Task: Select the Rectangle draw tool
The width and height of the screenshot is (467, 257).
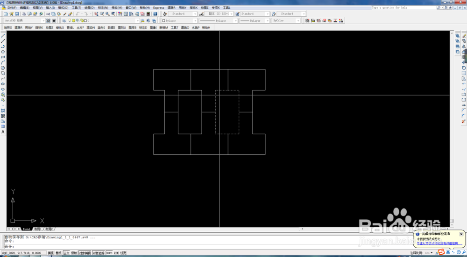Action: tap(3, 57)
